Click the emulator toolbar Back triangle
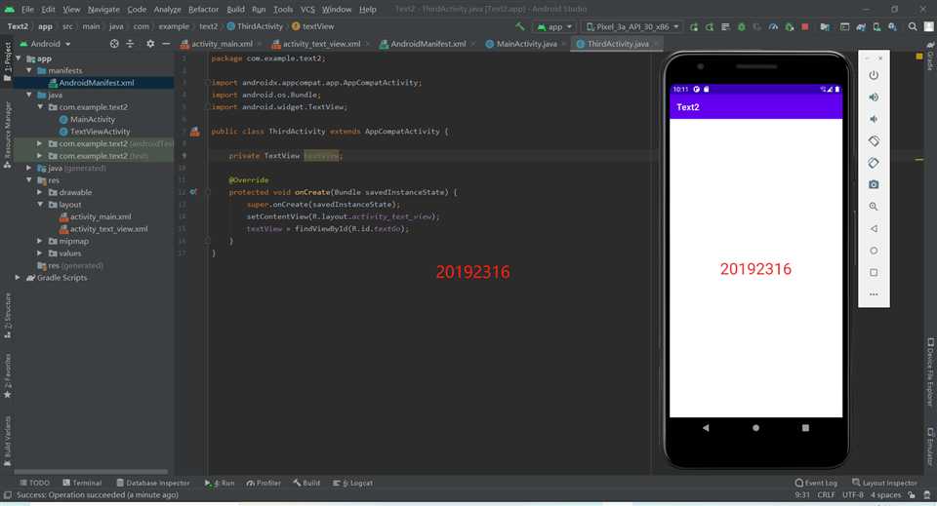 click(x=874, y=228)
